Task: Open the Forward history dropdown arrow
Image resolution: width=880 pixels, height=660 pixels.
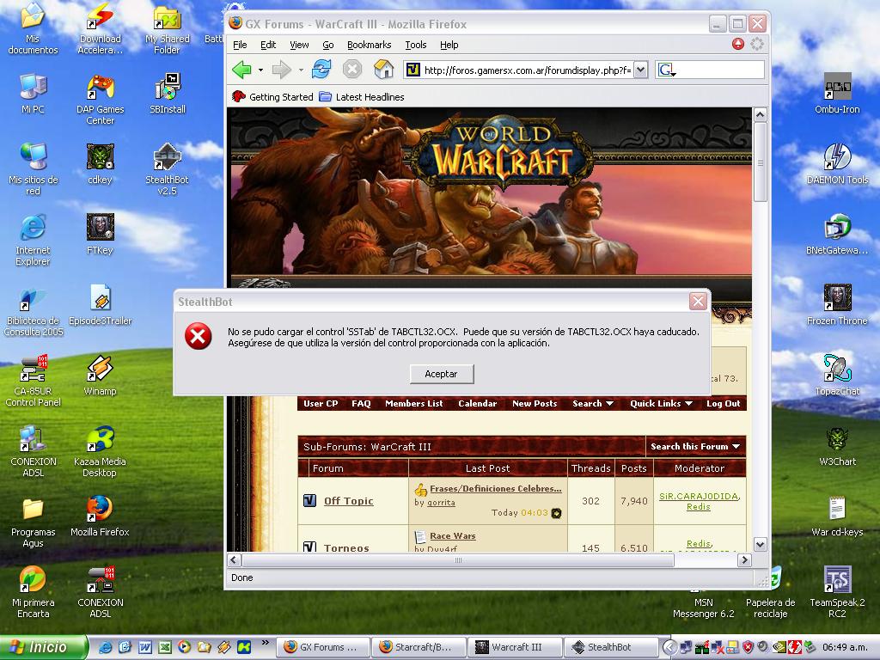Action: click(x=301, y=70)
